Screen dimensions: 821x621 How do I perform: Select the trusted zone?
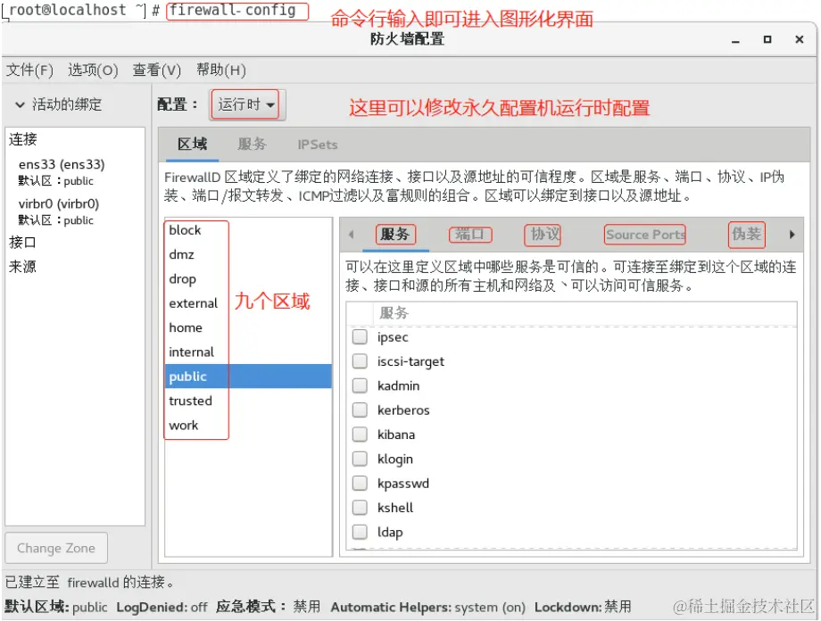click(x=248, y=402)
